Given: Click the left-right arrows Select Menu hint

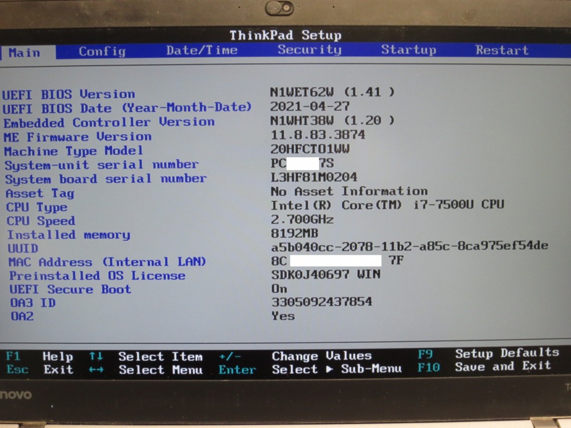Looking at the screenshot, I should tap(146, 370).
